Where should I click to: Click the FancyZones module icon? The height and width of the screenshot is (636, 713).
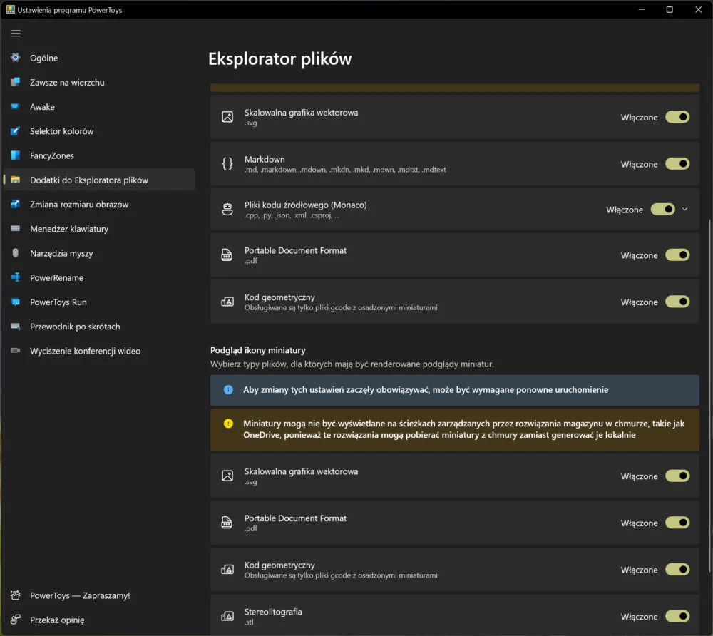tap(16, 155)
